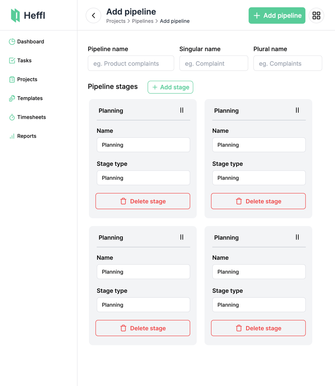335x386 pixels.
Task: Click the Timesheets stopwatch icon
Action: 12,117
